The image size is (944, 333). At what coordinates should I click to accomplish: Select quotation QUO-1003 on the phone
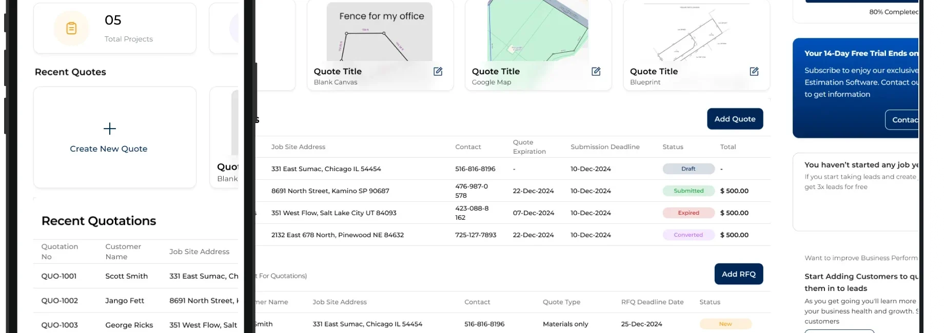click(x=60, y=325)
